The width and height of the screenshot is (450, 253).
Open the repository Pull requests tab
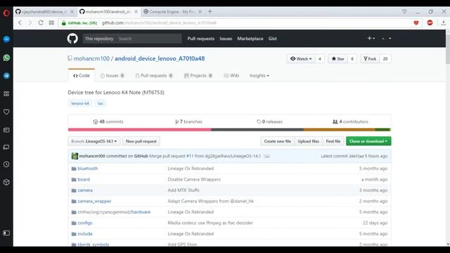(154, 75)
